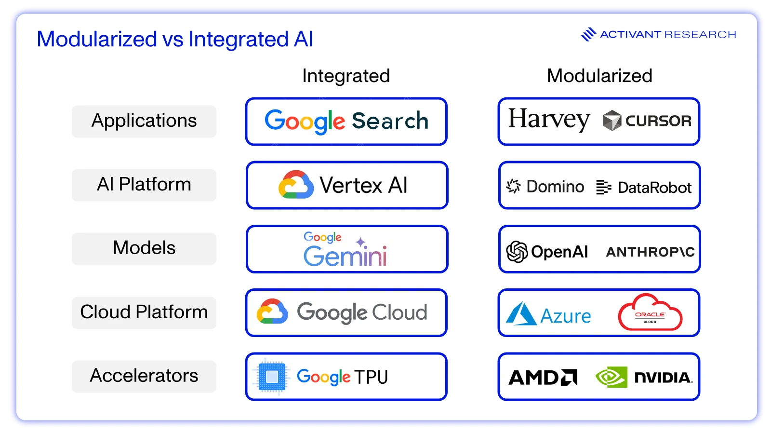Screen dimensions: 771x434
Task: Click the Google TPU chip icon
Action: (272, 377)
